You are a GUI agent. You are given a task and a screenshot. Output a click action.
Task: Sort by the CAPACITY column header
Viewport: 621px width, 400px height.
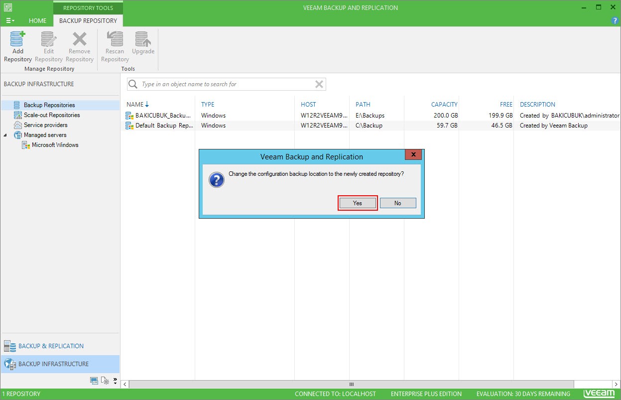click(x=444, y=105)
